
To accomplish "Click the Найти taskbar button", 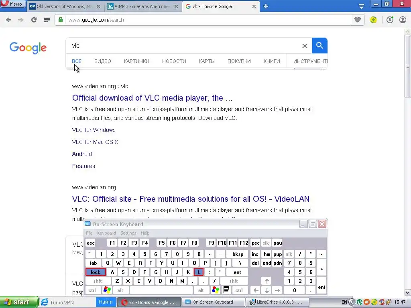I will [x=106, y=302].
